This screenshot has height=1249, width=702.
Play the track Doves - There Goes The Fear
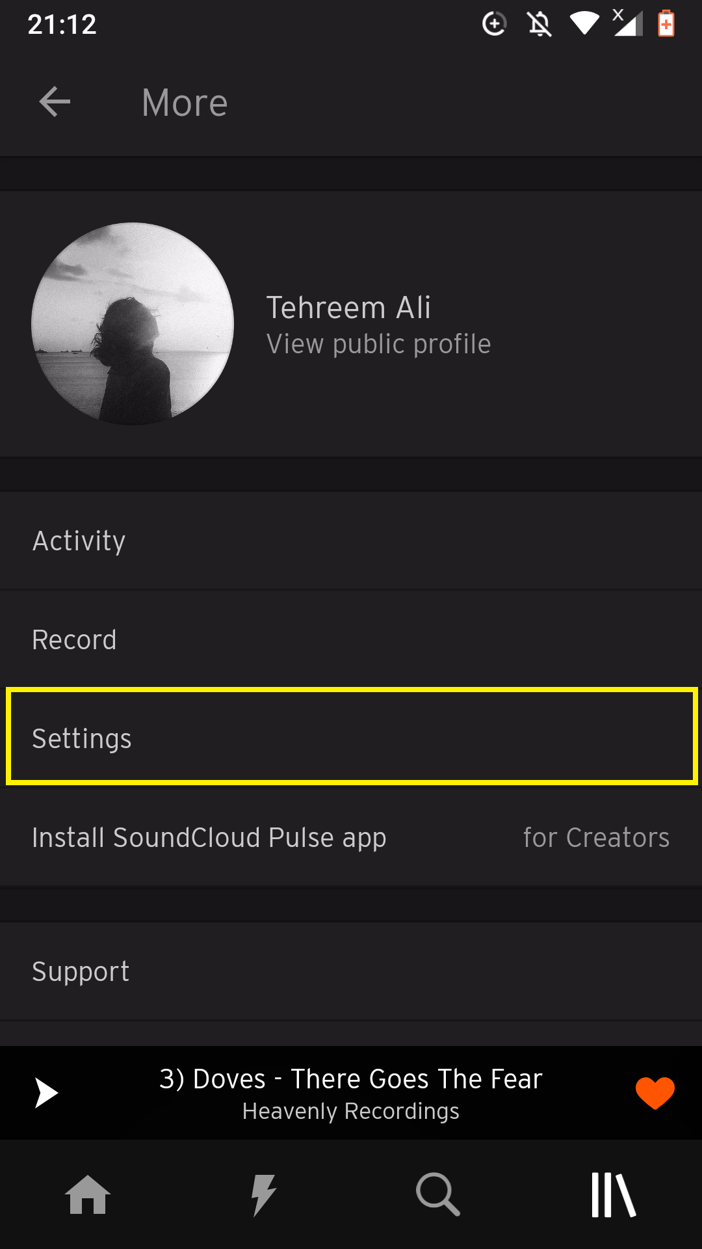45,1093
